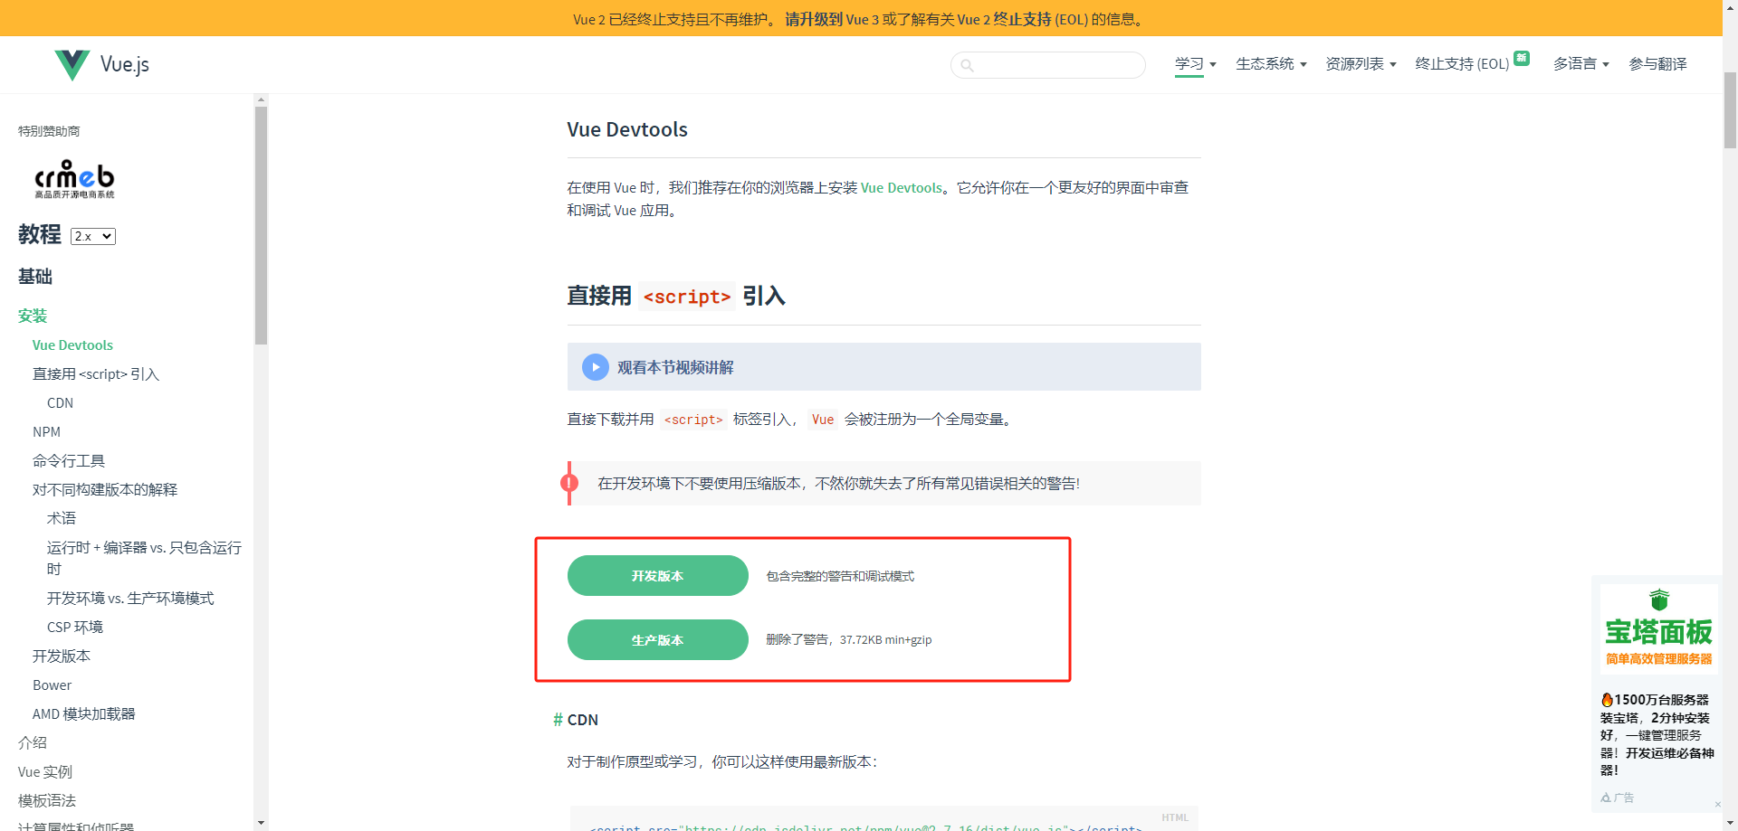Click the Vue Devtools page heading
Viewport: 1738px width, 831px height.
(x=627, y=129)
